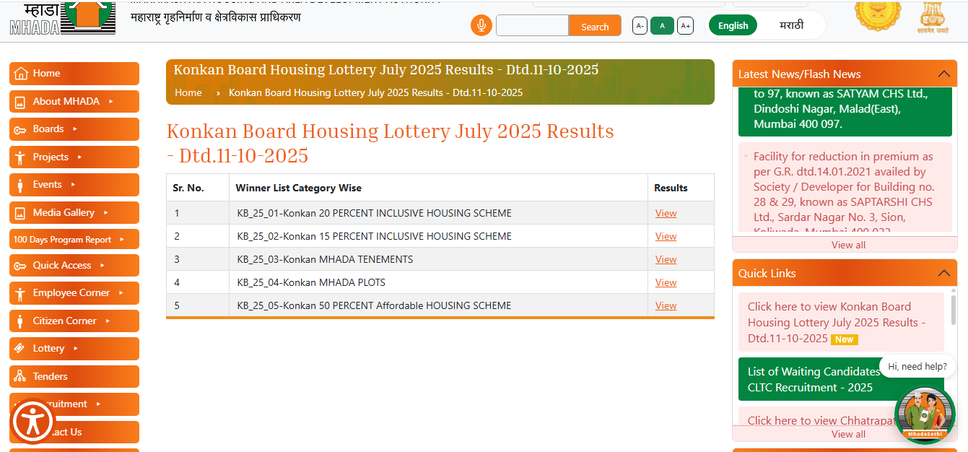Screen dimensions: 968x452
Task: Click the Tenders sidebar icon
Action: [20, 376]
